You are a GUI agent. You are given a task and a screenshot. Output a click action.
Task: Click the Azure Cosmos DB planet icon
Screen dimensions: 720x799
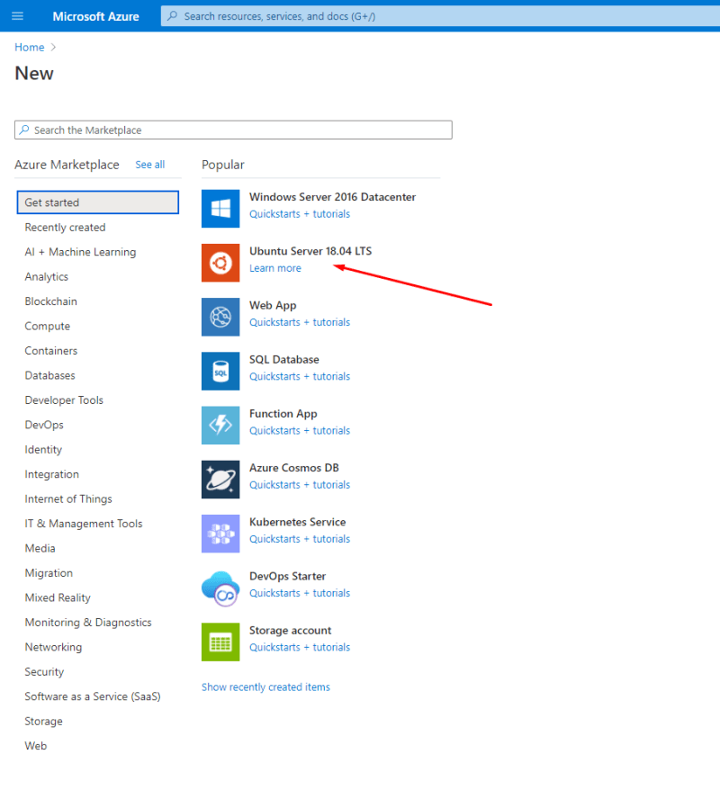[220, 480]
